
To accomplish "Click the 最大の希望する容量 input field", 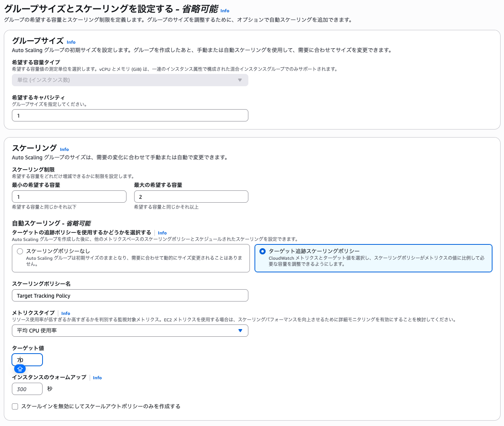I will 191,197.
